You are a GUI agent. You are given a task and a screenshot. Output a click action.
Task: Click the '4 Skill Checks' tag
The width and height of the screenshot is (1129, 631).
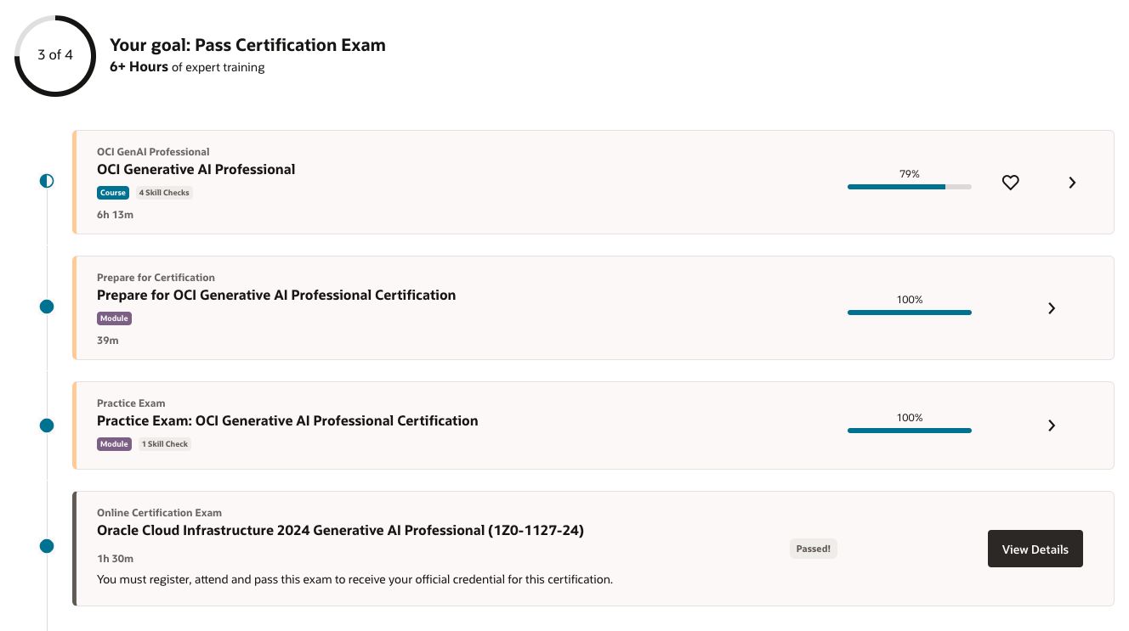coord(164,192)
